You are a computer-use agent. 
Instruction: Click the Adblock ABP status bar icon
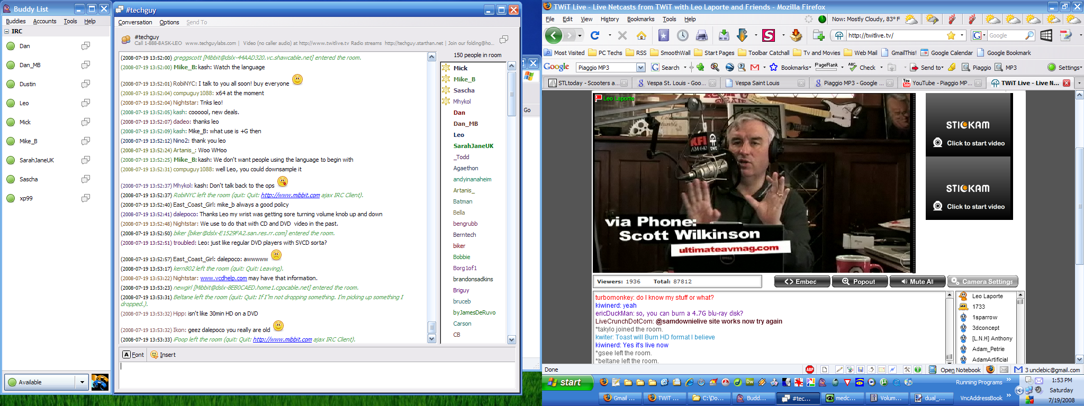810,370
